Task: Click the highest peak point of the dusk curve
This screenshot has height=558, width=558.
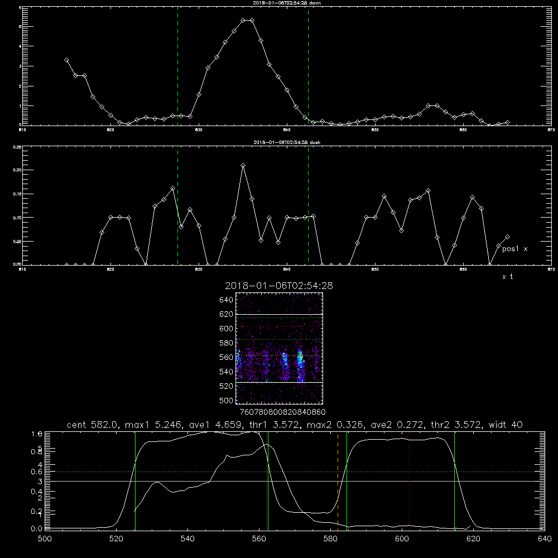Action: [243, 166]
